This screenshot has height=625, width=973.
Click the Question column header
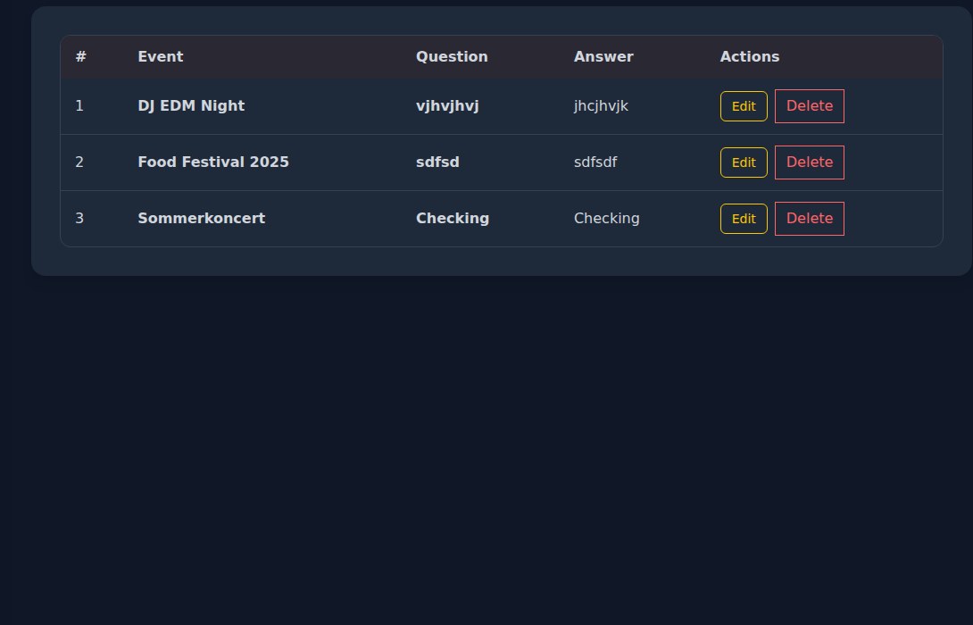tap(452, 56)
